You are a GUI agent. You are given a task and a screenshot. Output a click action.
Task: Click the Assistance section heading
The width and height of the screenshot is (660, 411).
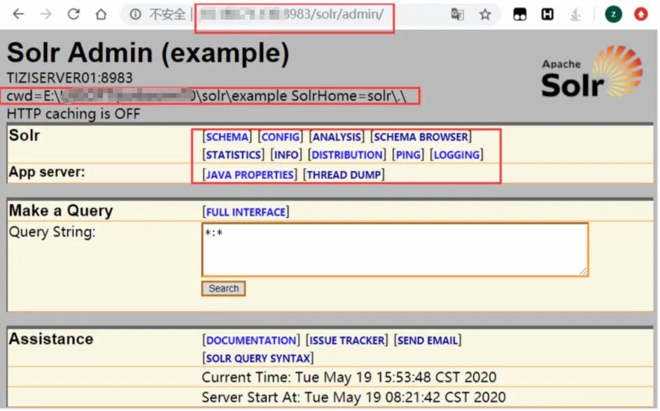click(51, 339)
